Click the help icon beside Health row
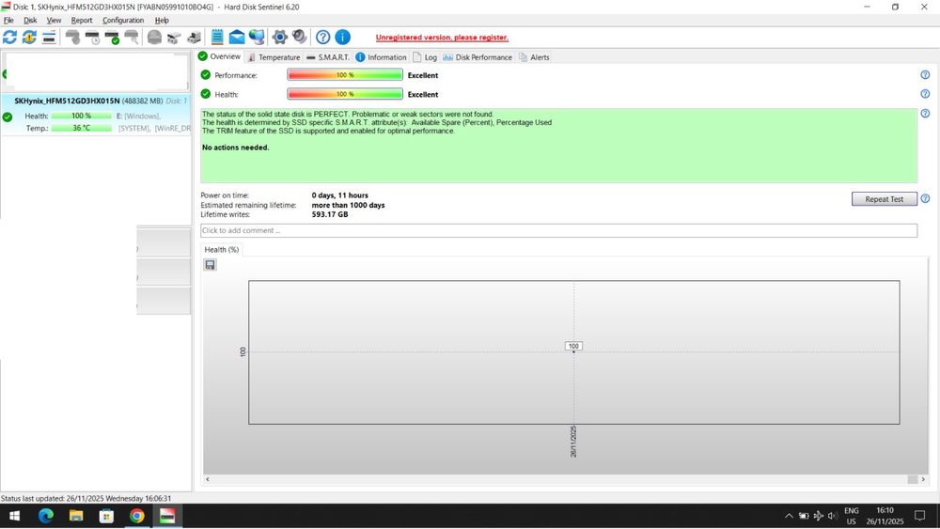The image size is (940, 529). coord(925,94)
